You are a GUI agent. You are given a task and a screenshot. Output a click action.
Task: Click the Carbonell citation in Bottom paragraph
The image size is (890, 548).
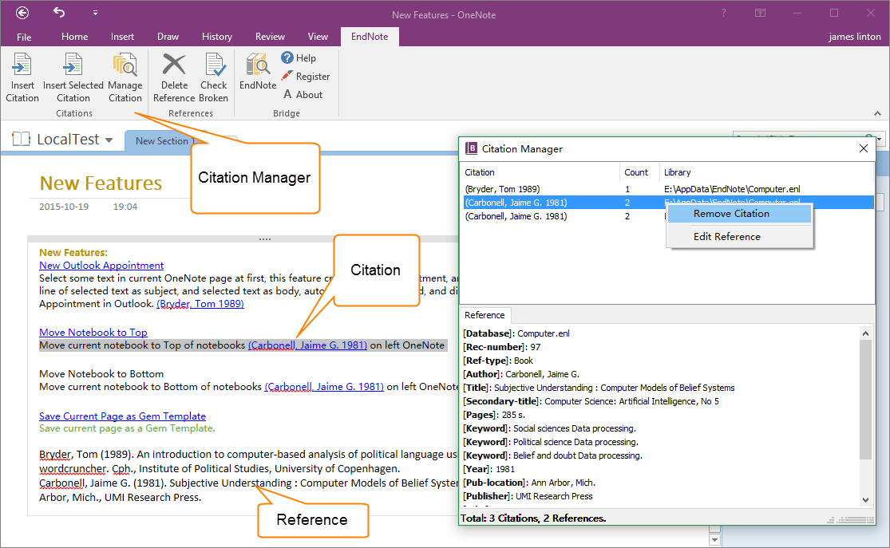click(x=324, y=386)
